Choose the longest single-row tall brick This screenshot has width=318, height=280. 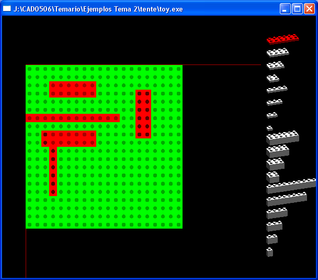pos(291,186)
